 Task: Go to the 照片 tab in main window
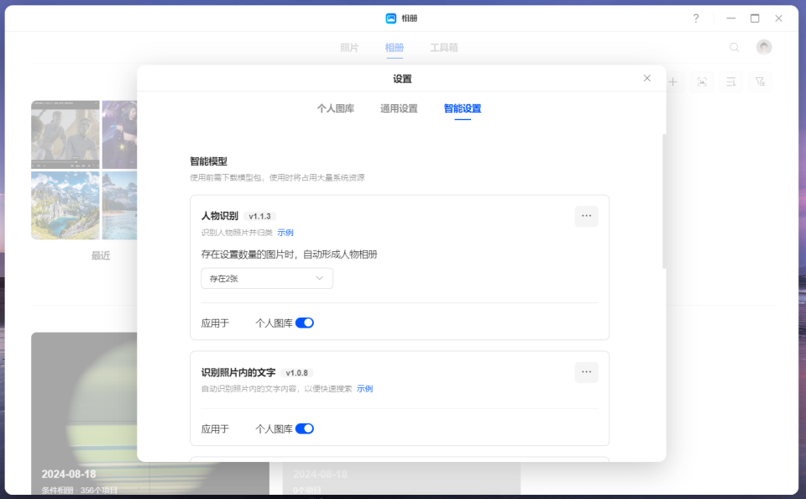coord(349,47)
